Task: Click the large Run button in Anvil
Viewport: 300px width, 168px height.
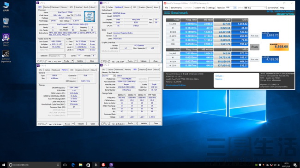Action: [254, 47]
